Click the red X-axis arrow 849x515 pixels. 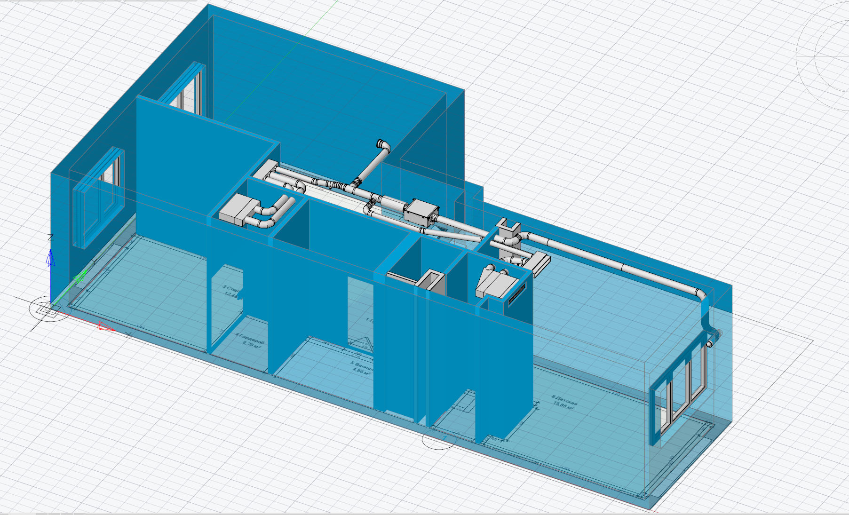click(x=105, y=326)
